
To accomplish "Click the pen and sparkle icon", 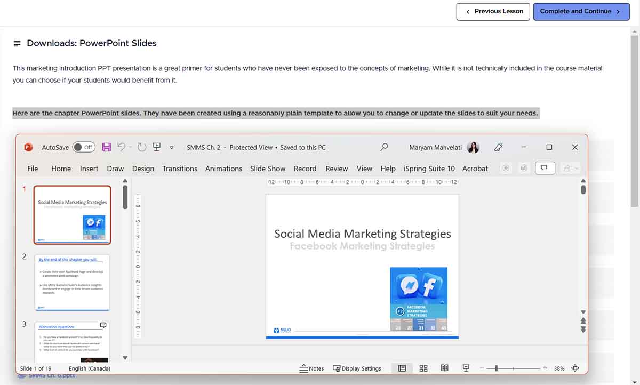I will click(x=499, y=147).
